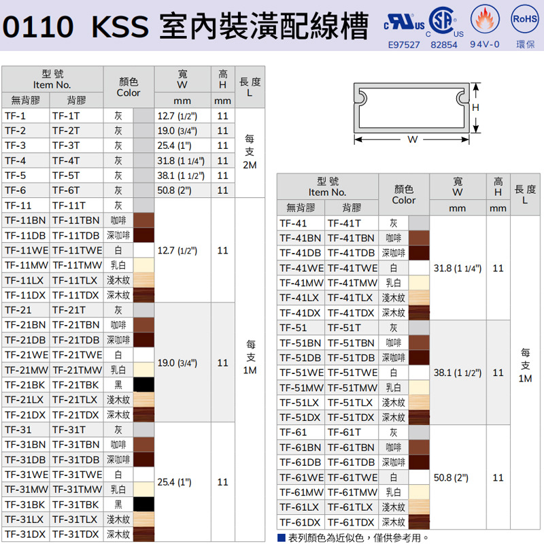
Task: Click the CSA certification logo 82854
Action: [x=446, y=28]
